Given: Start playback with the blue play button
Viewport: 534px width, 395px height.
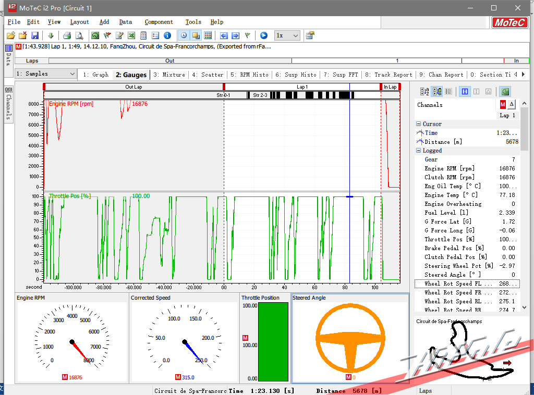Looking at the screenshot, I should tap(264, 35).
